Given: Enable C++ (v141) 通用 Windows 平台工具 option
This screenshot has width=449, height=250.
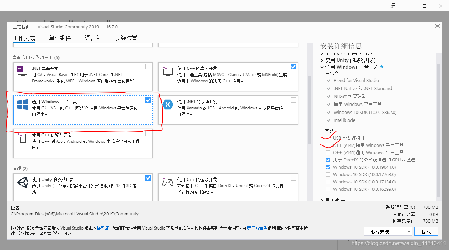Looking at the screenshot, I should (328, 152).
